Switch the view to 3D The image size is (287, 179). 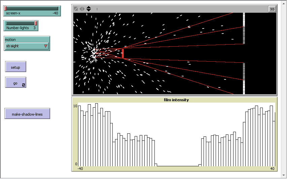[x=272, y=9]
